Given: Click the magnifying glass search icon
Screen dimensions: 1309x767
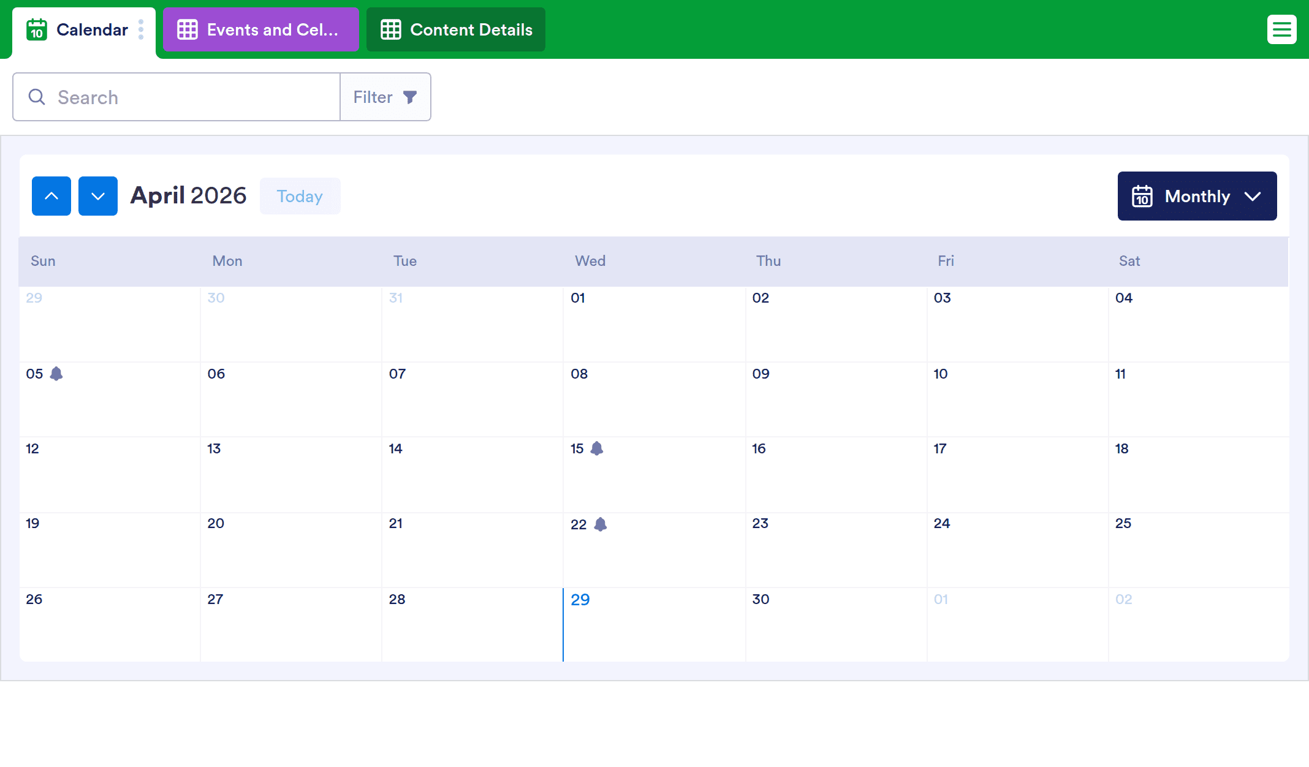Looking at the screenshot, I should tap(37, 97).
